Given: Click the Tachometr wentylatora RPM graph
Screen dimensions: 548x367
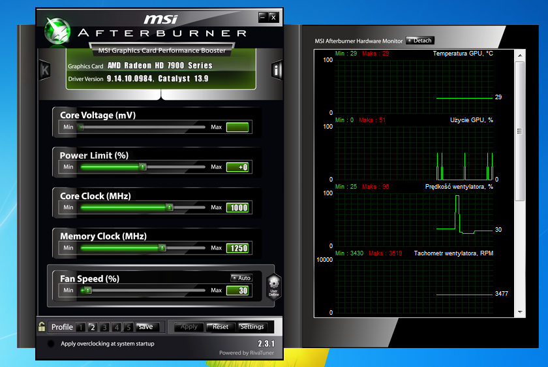Looking at the screenshot, I should (414, 286).
